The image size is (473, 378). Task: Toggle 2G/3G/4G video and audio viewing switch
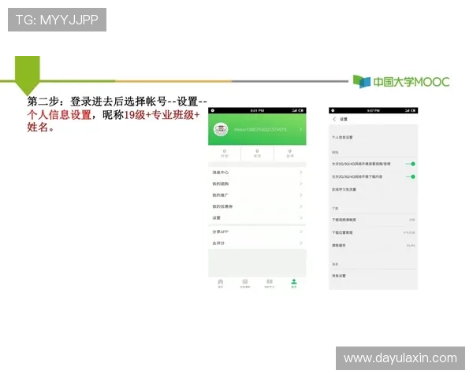click(x=411, y=164)
